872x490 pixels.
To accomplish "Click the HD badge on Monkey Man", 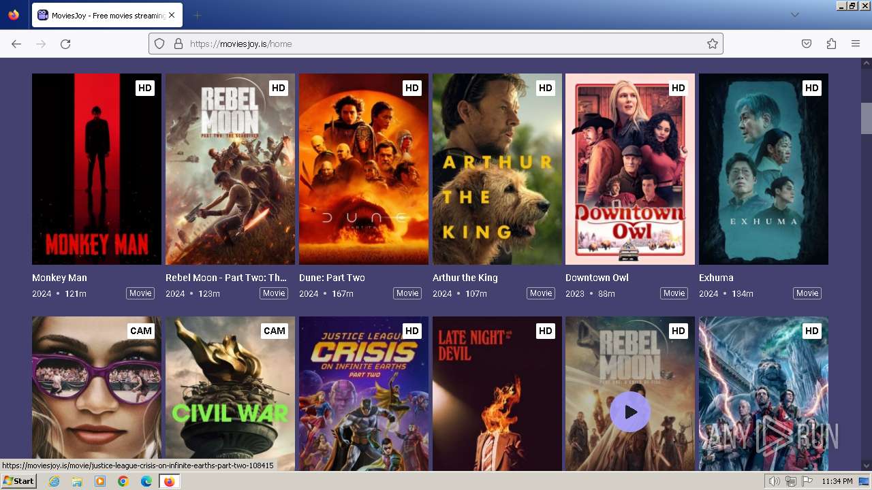I will 145,88.
